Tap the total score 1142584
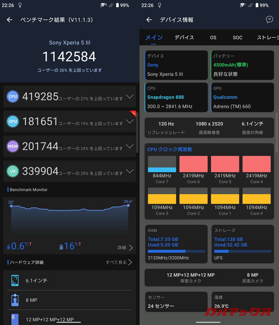Screen dimensions: 279x325 pyautogui.click(x=69, y=57)
